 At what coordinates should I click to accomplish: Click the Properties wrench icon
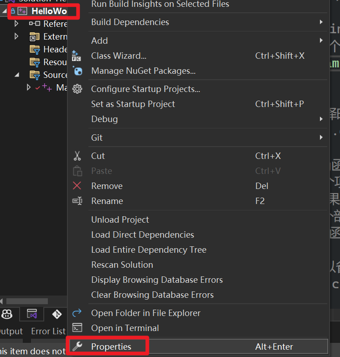pos(77,347)
